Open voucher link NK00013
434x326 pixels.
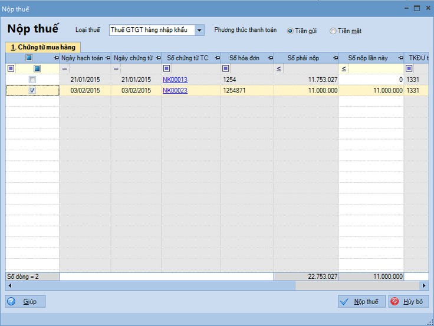point(175,80)
